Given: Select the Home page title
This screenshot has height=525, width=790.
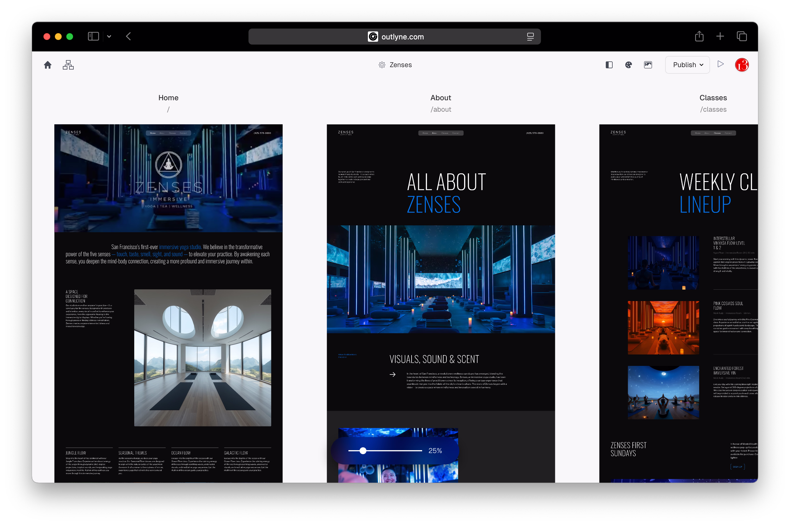Looking at the screenshot, I should pos(169,98).
